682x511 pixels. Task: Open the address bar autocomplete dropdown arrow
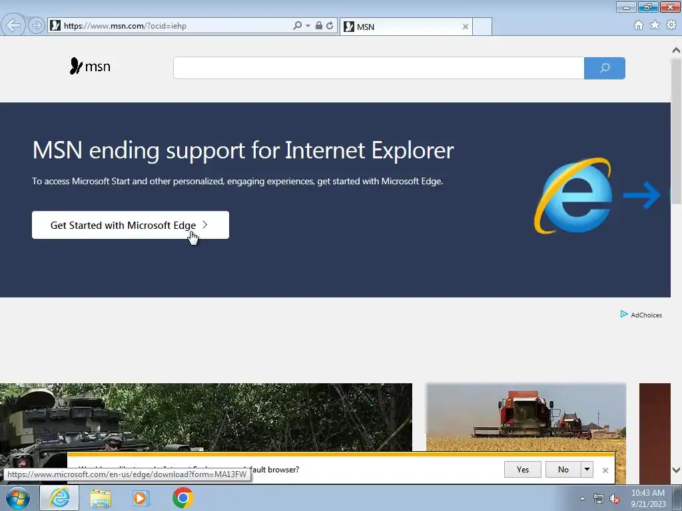[308, 26]
